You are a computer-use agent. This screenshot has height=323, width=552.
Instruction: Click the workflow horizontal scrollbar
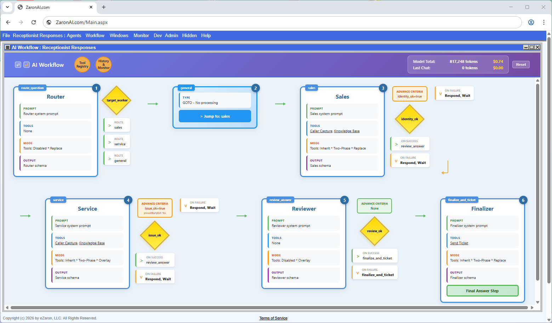(x=269, y=307)
